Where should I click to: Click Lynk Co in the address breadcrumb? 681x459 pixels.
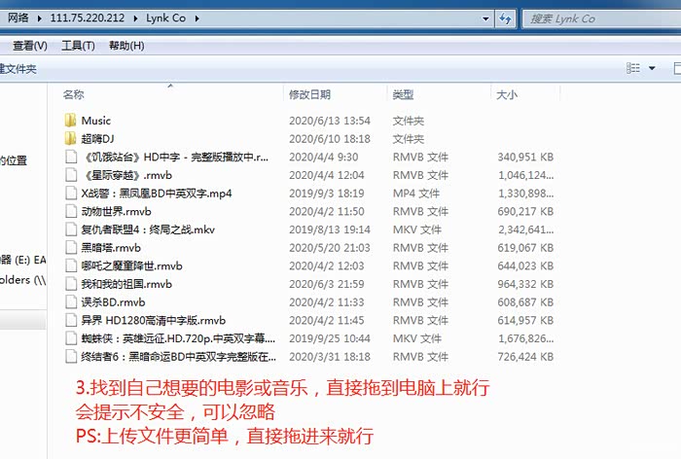(x=166, y=18)
